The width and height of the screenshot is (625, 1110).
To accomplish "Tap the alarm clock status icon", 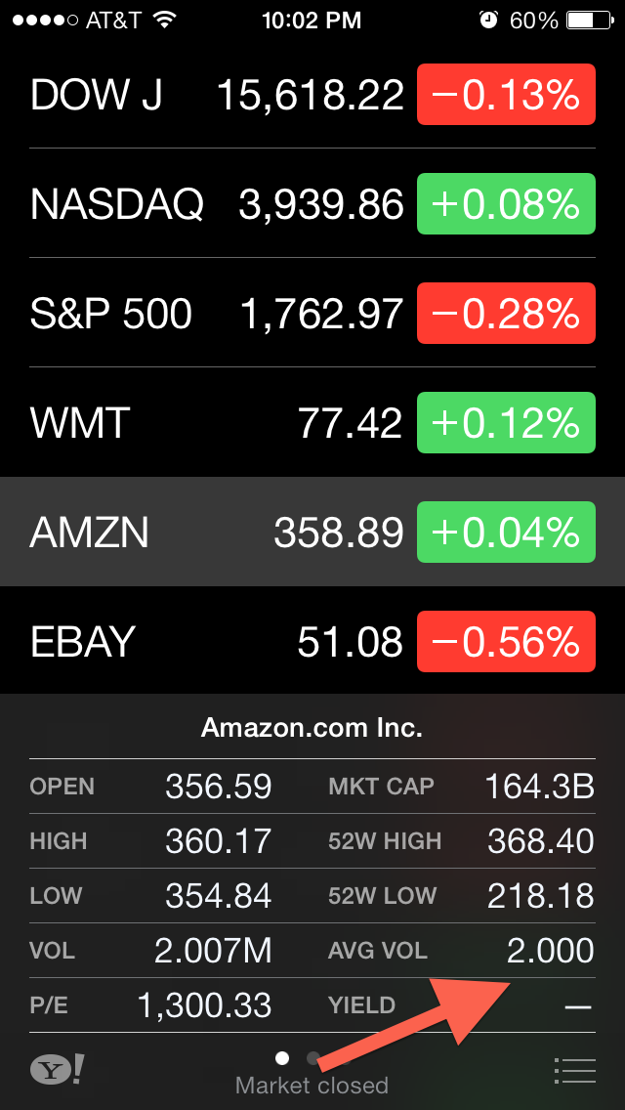I will 489,20.
